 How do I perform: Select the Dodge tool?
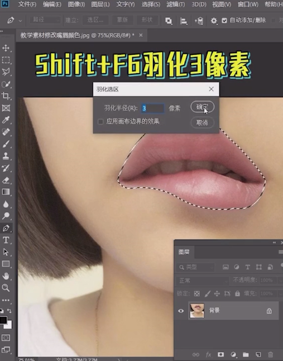6,216
